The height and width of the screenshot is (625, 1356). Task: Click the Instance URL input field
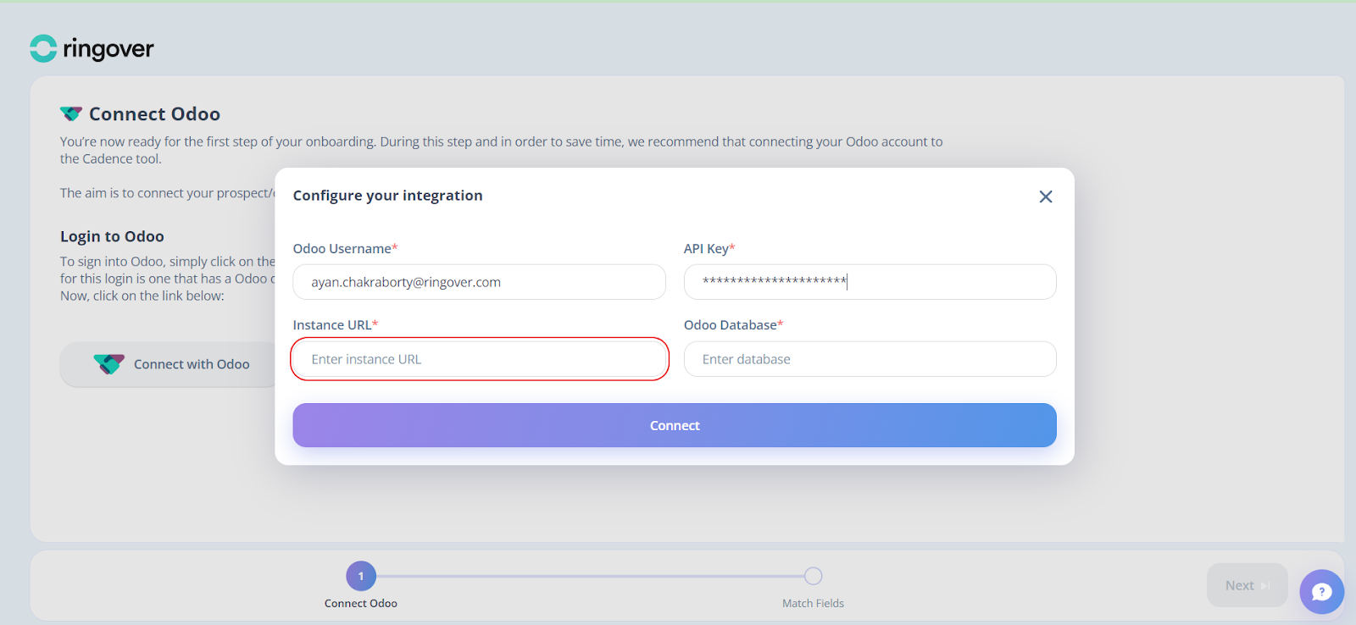coord(479,359)
